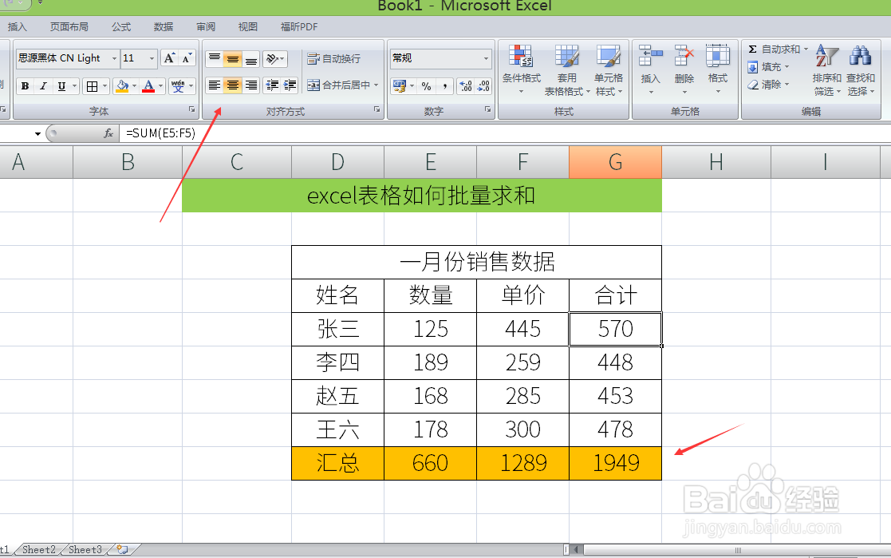Click the 查找和选择 find and select icon
The image size is (891, 558).
tap(861, 69)
